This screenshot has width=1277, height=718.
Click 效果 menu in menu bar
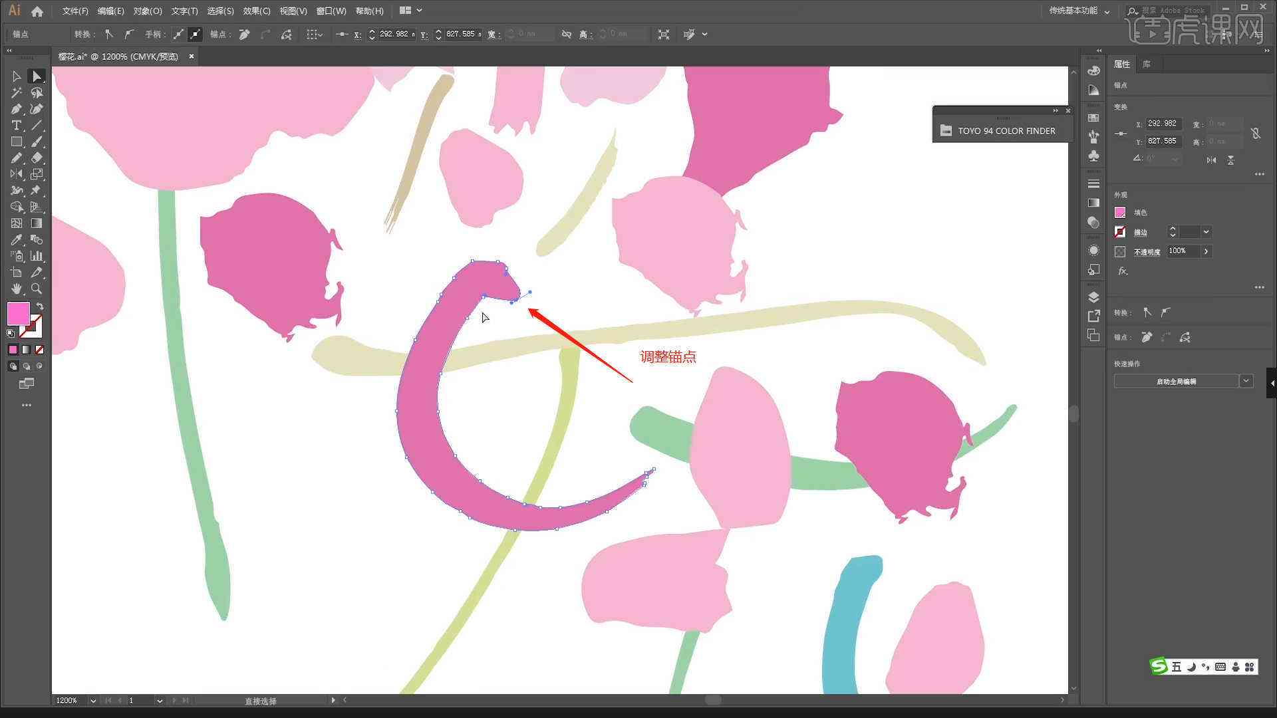(254, 10)
